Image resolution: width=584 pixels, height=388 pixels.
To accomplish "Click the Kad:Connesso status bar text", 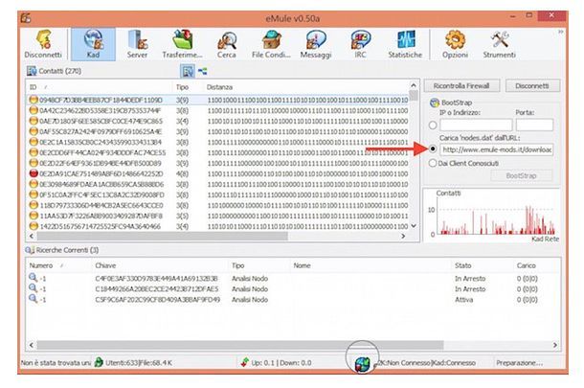I will click(x=454, y=363).
